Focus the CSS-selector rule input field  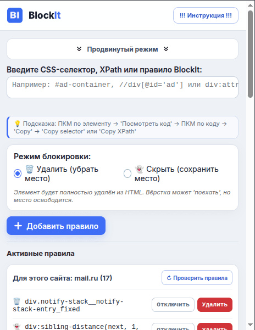123,87
